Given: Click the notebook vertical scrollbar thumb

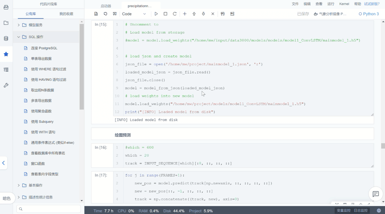Looking at the screenshot, I should (383, 146).
